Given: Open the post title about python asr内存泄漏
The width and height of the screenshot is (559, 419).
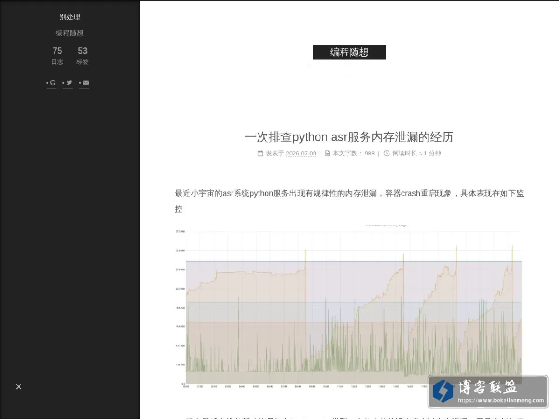Looking at the screenshot, I should click(349, 137).
